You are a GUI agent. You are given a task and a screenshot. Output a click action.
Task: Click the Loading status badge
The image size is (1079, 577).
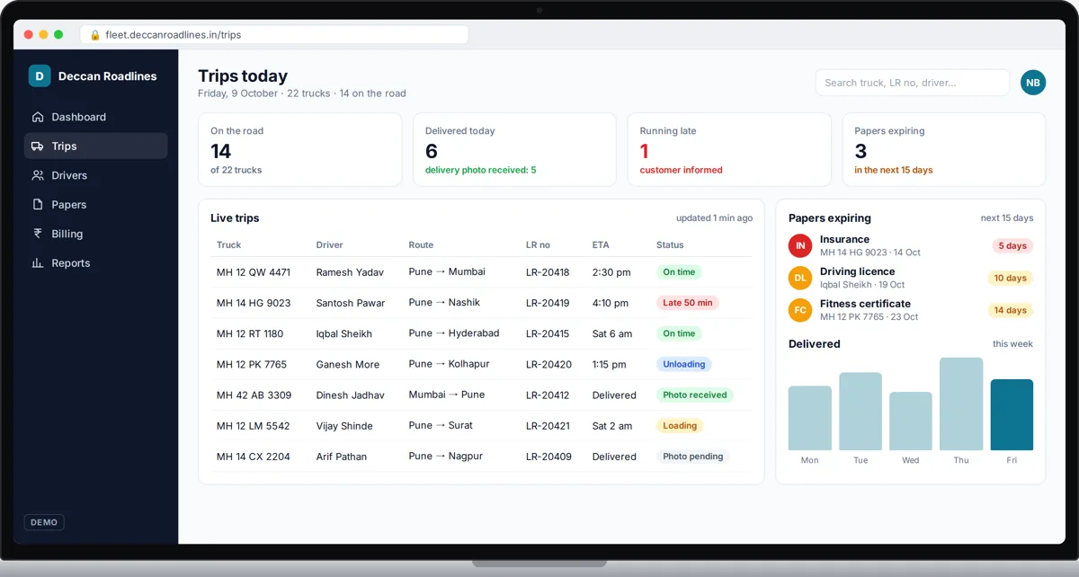pyautogui.click(x=680, y=426)
